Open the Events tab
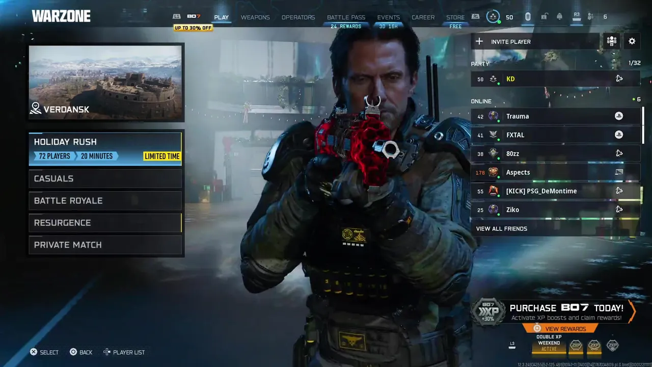 point(389,17)
